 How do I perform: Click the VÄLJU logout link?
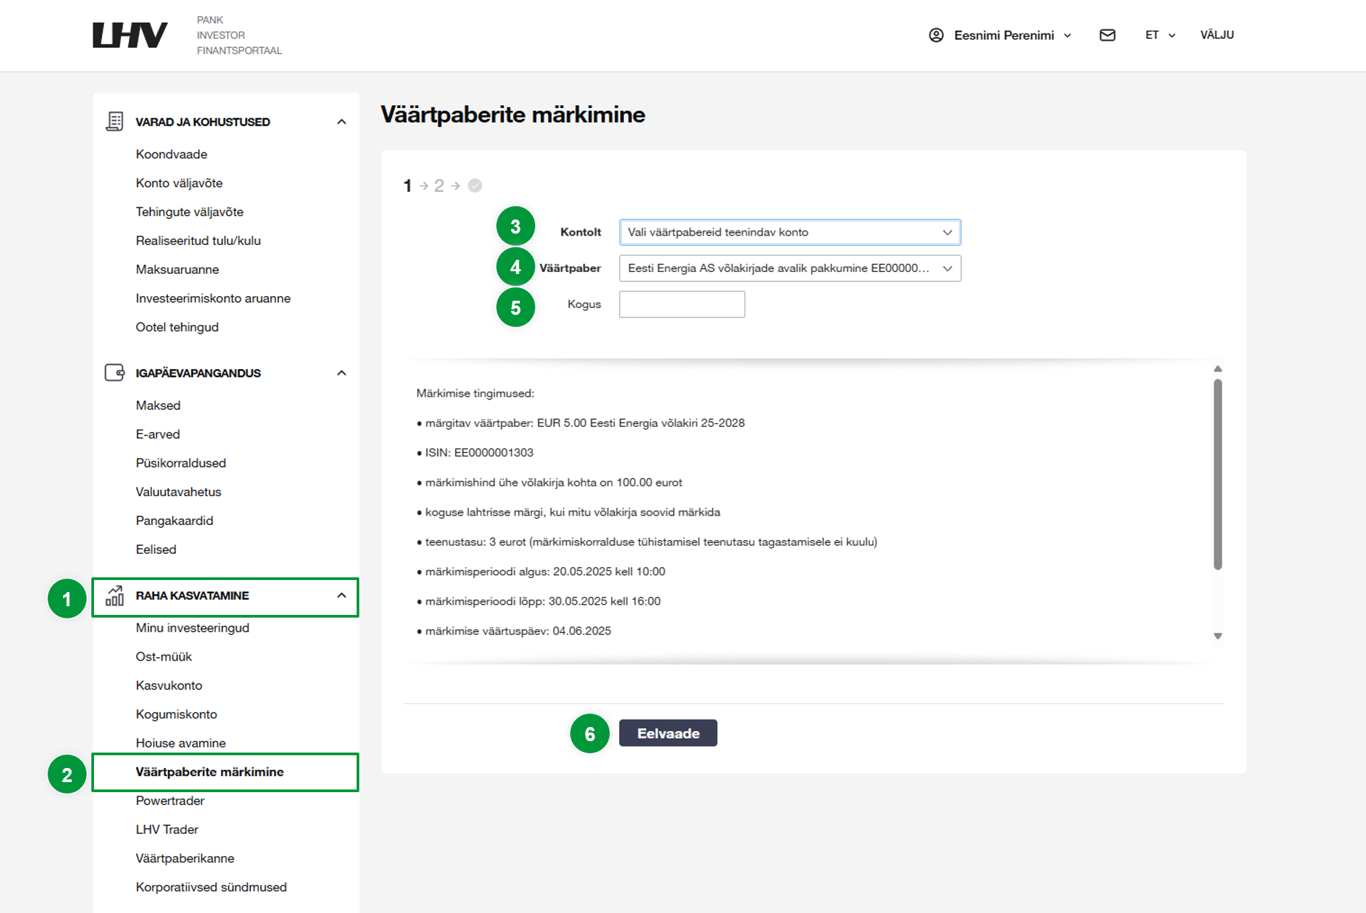pos(1217,35)
